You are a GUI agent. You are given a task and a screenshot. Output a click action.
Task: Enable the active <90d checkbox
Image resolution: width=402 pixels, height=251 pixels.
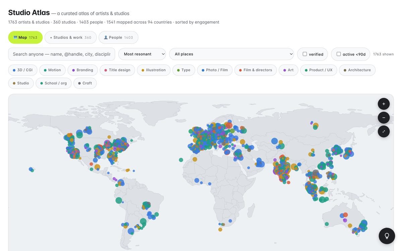(339, 54)
